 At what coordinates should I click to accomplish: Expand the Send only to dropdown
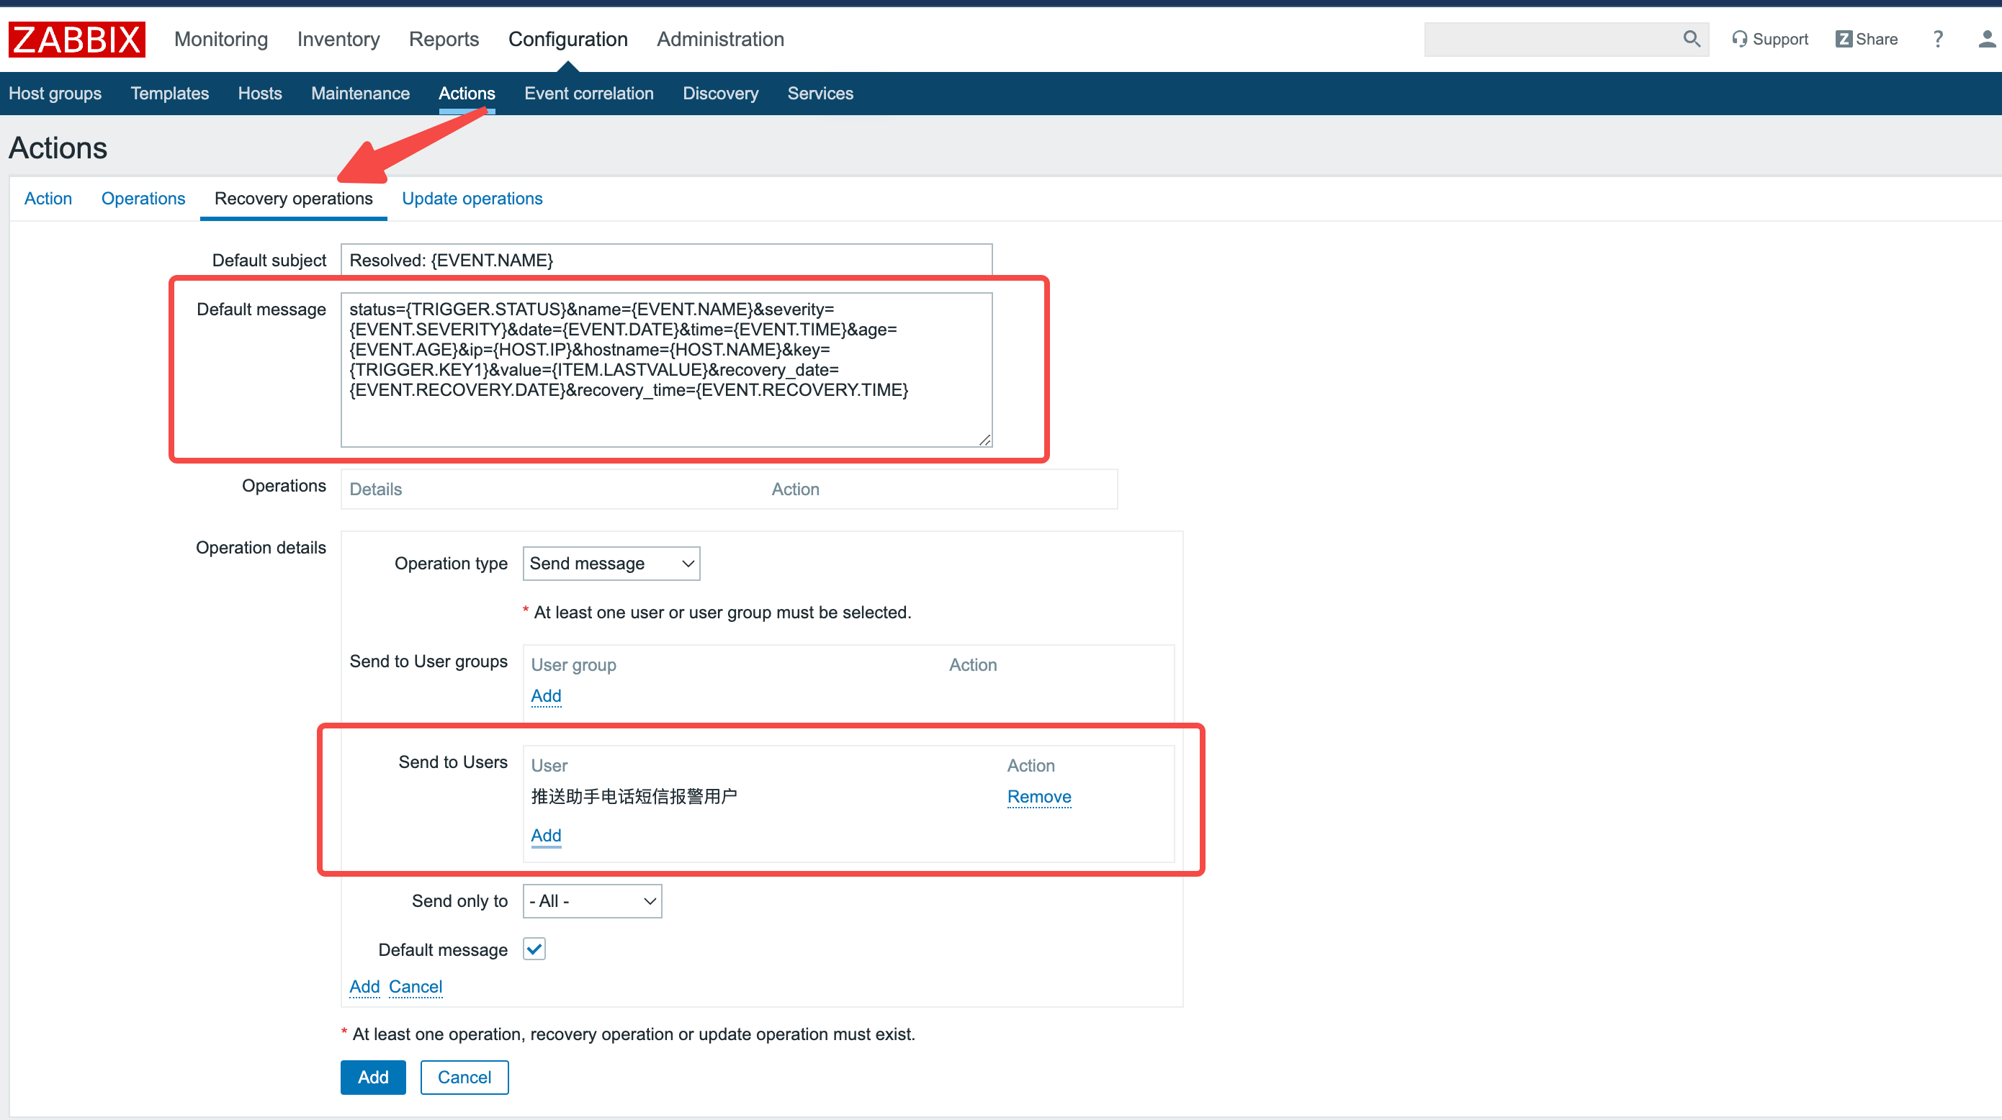coord(592,901)
